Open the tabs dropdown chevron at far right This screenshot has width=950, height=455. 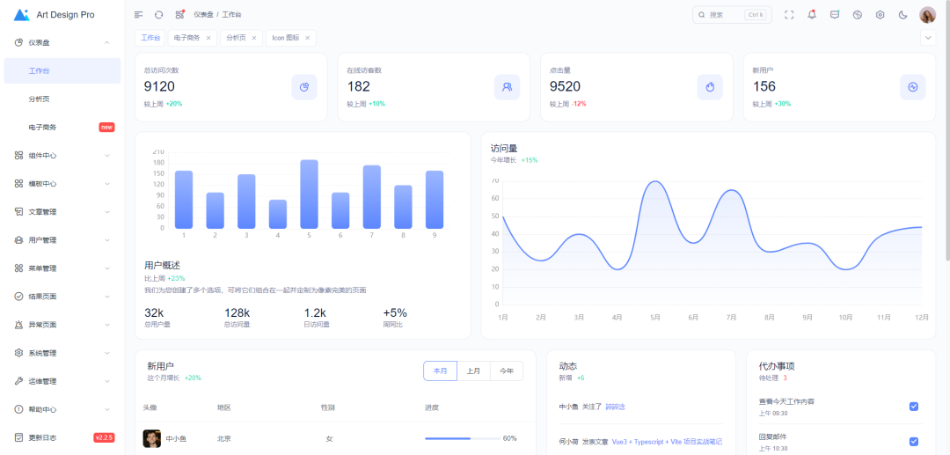tap(927, 38)
